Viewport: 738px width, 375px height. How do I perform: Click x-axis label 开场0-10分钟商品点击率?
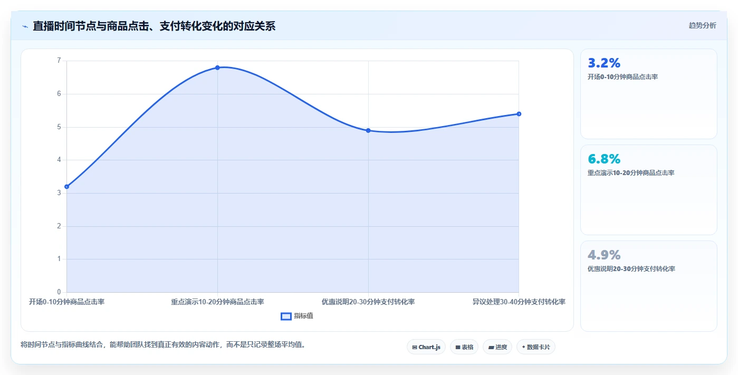coord(66,302)
